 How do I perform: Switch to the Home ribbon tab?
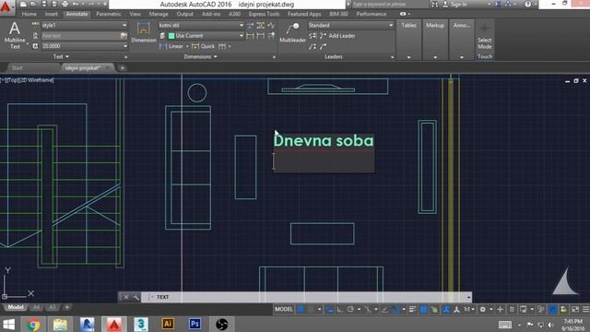coord(29,14)
